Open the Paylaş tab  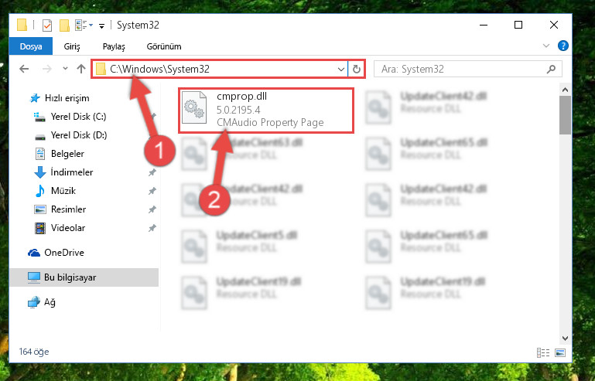(x=114, y=46)
